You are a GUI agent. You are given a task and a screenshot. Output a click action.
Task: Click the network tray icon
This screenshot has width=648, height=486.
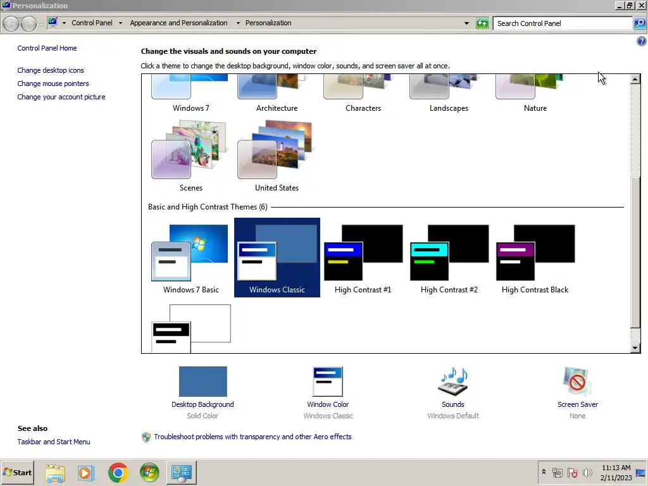tap(557, 472)
